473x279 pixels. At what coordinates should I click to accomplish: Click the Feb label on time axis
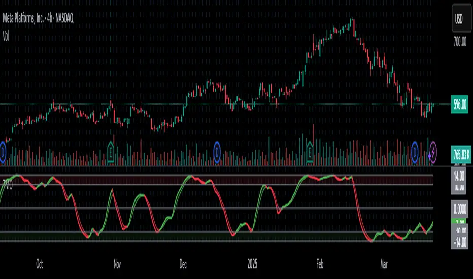click(x=320, y=264)
